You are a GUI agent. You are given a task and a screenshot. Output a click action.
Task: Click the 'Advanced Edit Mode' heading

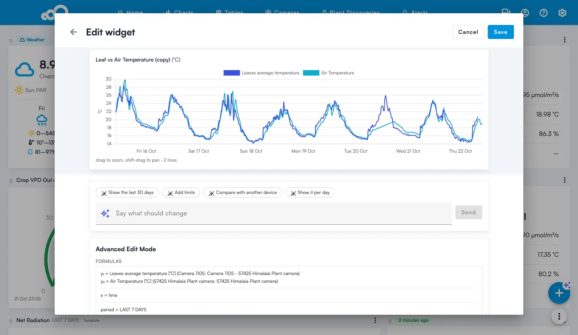(x=126, y=249)
